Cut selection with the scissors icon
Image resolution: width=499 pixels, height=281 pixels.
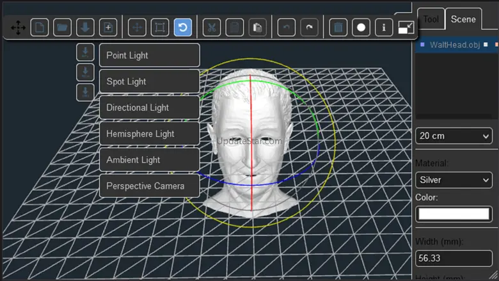(x=212, y=28)
